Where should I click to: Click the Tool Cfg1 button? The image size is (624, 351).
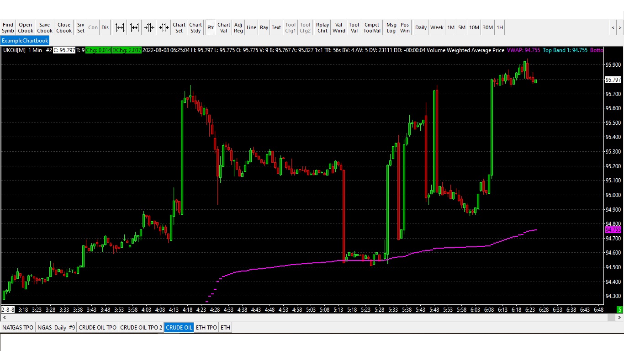[x=291, y=28]
